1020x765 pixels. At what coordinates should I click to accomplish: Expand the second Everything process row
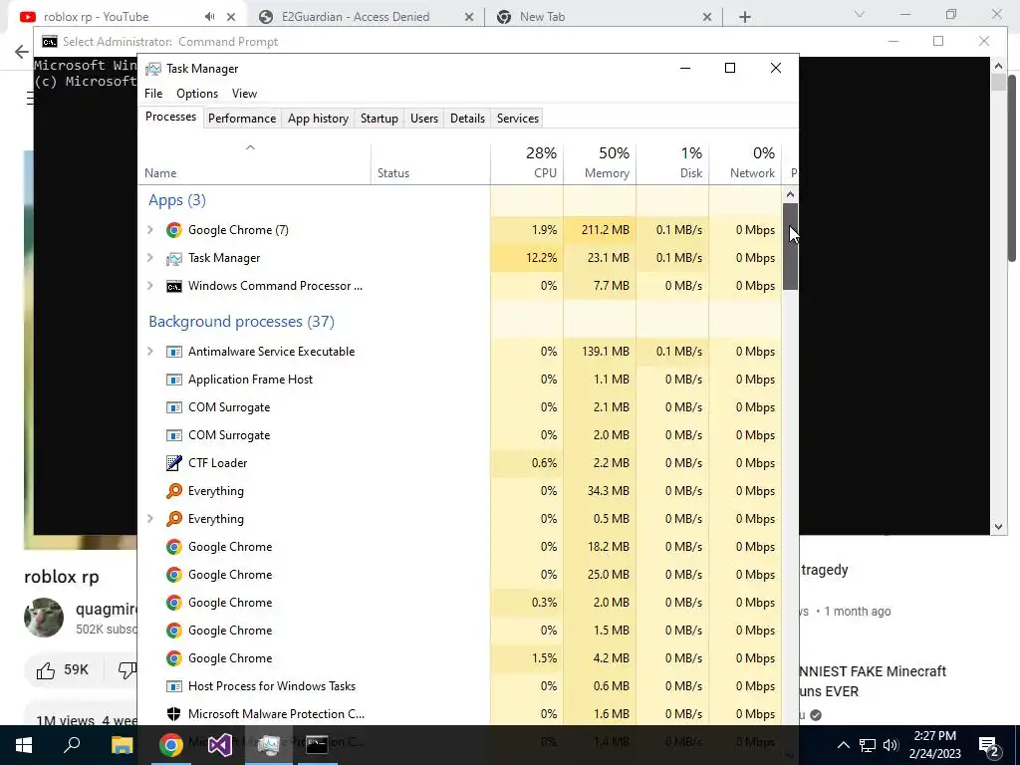coord(150,519)
